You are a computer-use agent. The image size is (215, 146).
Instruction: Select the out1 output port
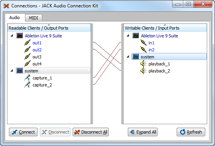tap(37, 43)
